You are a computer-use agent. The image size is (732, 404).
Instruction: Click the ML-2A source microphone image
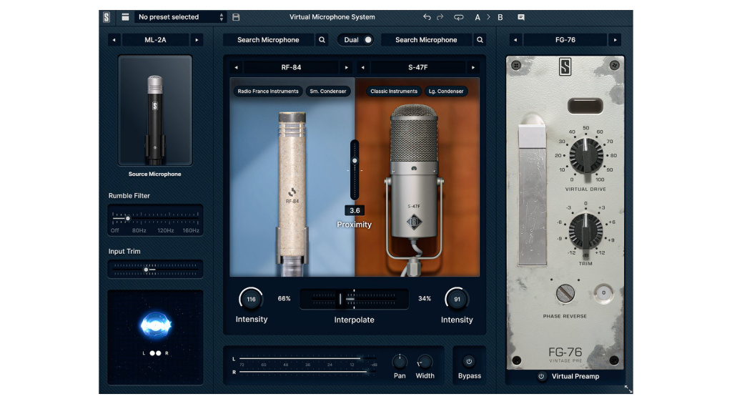[155, 110]
